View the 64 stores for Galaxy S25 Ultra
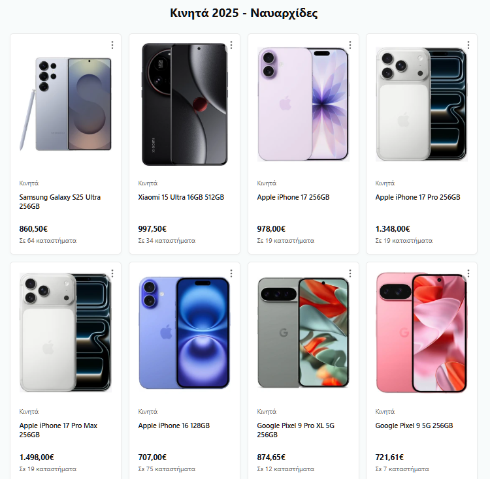 coord(48,241)
